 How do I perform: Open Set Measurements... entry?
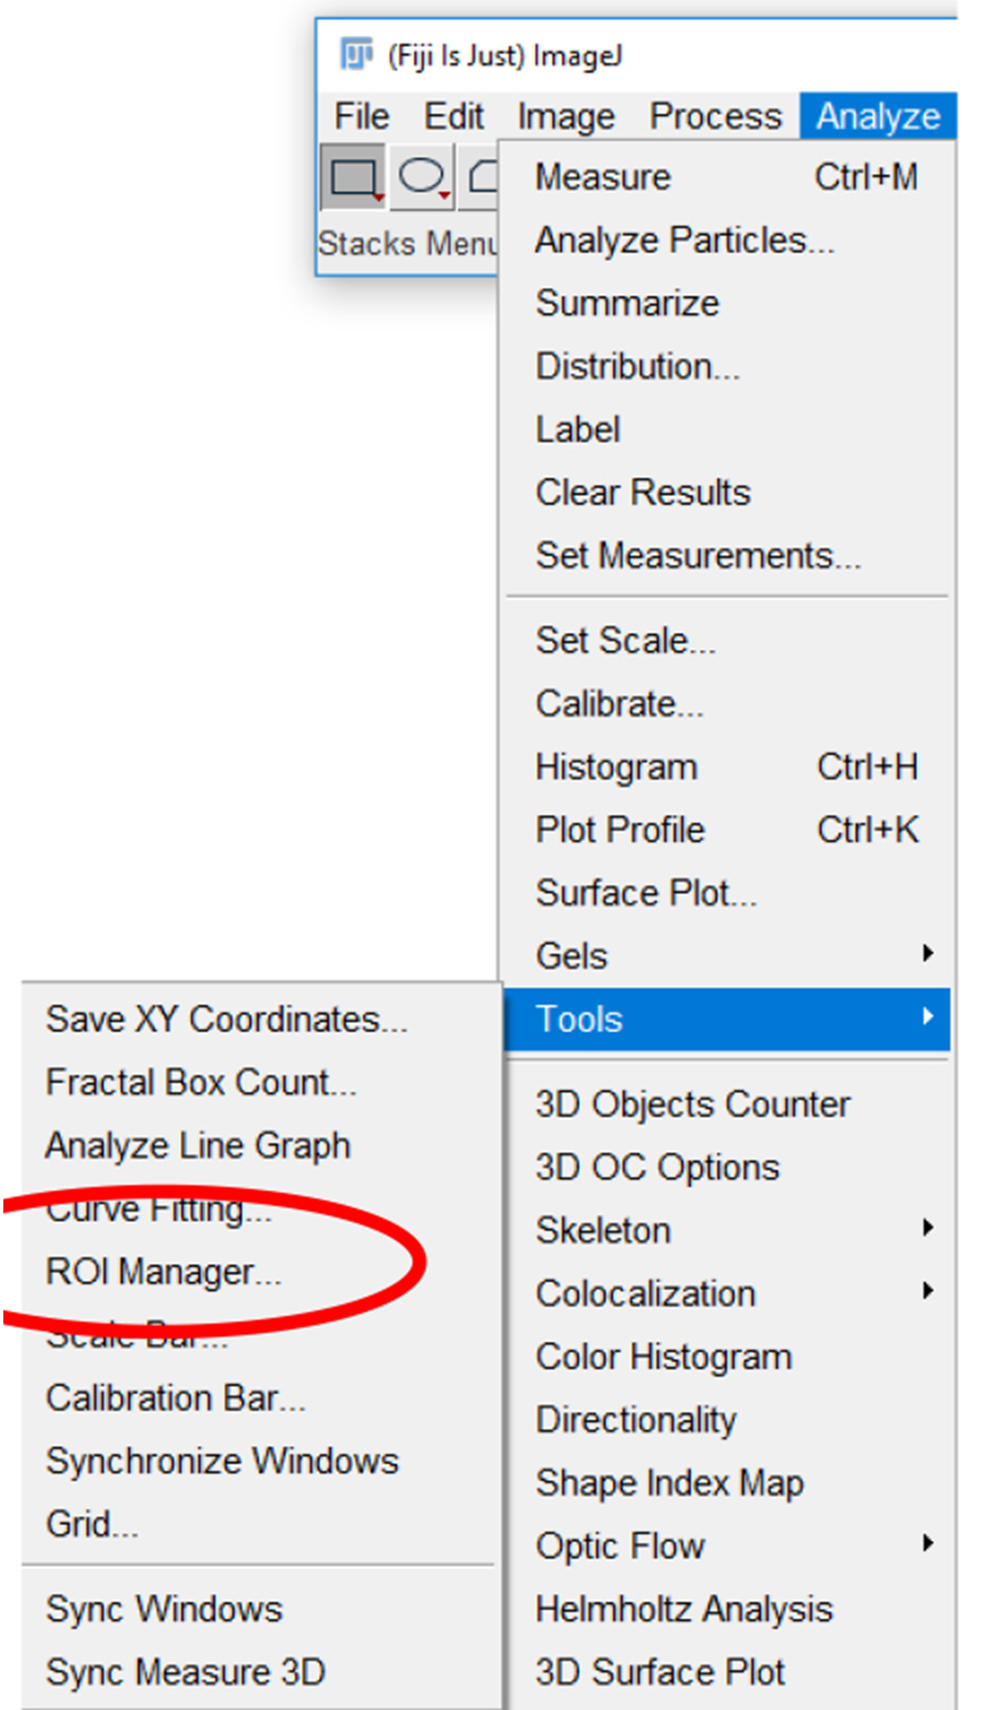727,555
